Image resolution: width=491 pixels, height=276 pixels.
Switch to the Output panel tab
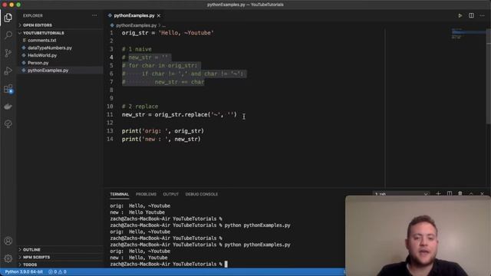[170, 194]
